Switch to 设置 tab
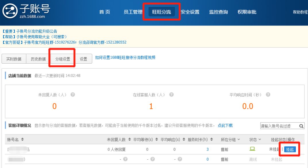This screenshot has width=308, height=168. coord(84,59)
